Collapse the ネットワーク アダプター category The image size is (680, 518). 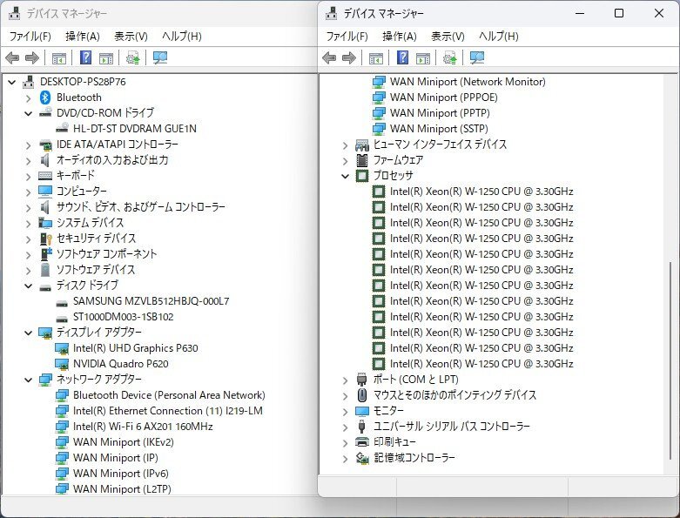[28, 380]
